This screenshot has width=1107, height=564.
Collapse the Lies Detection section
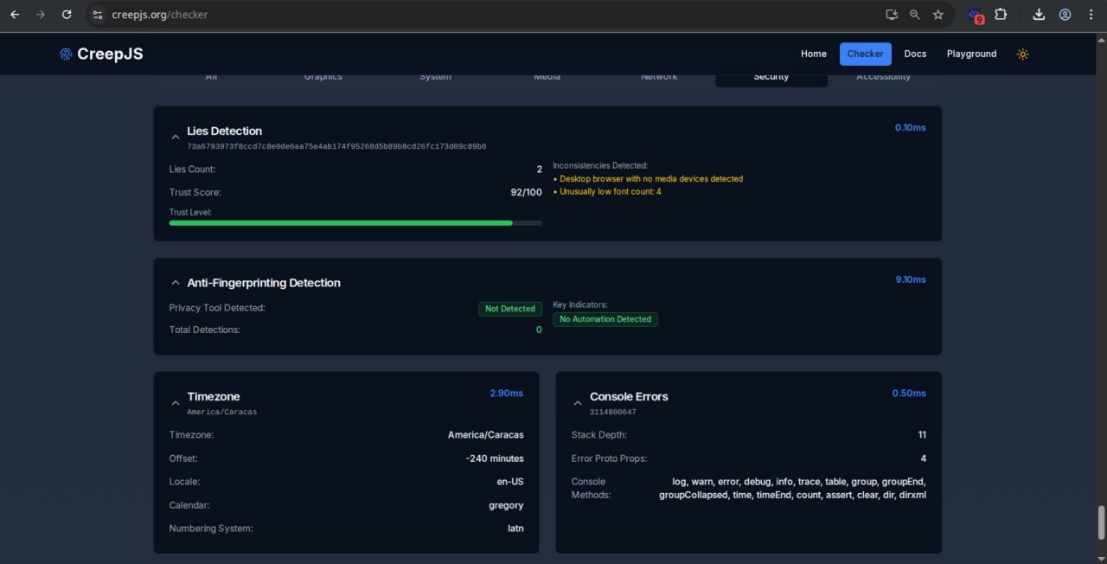[176, 137]
